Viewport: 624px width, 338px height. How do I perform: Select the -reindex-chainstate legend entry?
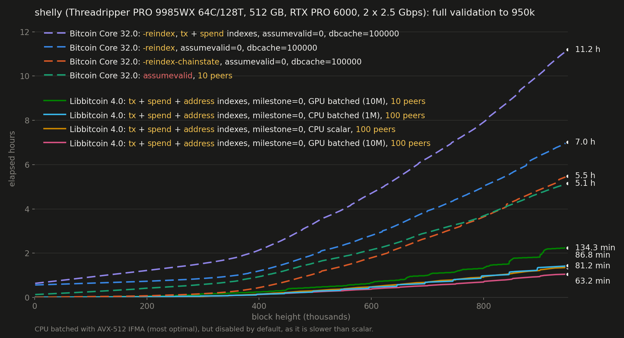click(216, 62)
